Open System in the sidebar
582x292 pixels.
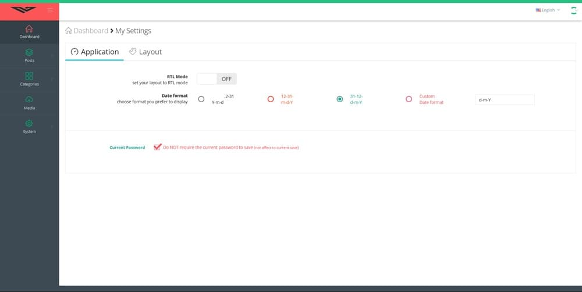point(29,127)
